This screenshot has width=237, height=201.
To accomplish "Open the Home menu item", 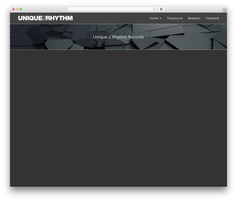I will tap(154, 18).
